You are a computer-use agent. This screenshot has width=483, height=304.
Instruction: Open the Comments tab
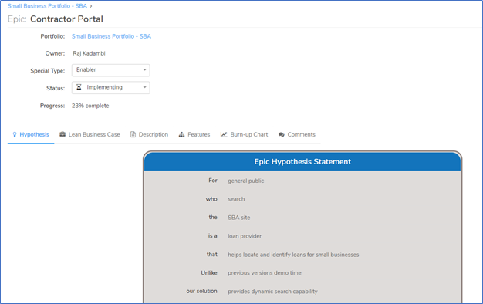point(297,134)
